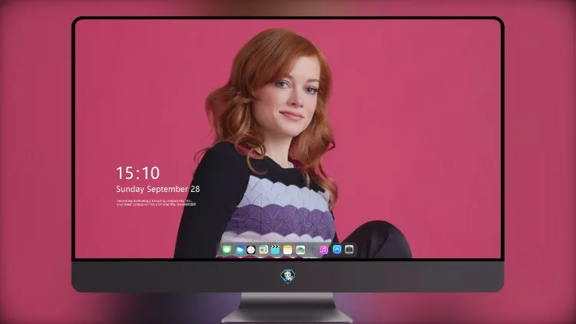The height and width of the screenshot is (324, 576).
Task: Click the Preview-style document icon in dock
Action: 263,250
